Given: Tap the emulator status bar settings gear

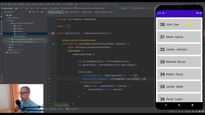Looking at the screenshot, I should click(x=163, y=13).
